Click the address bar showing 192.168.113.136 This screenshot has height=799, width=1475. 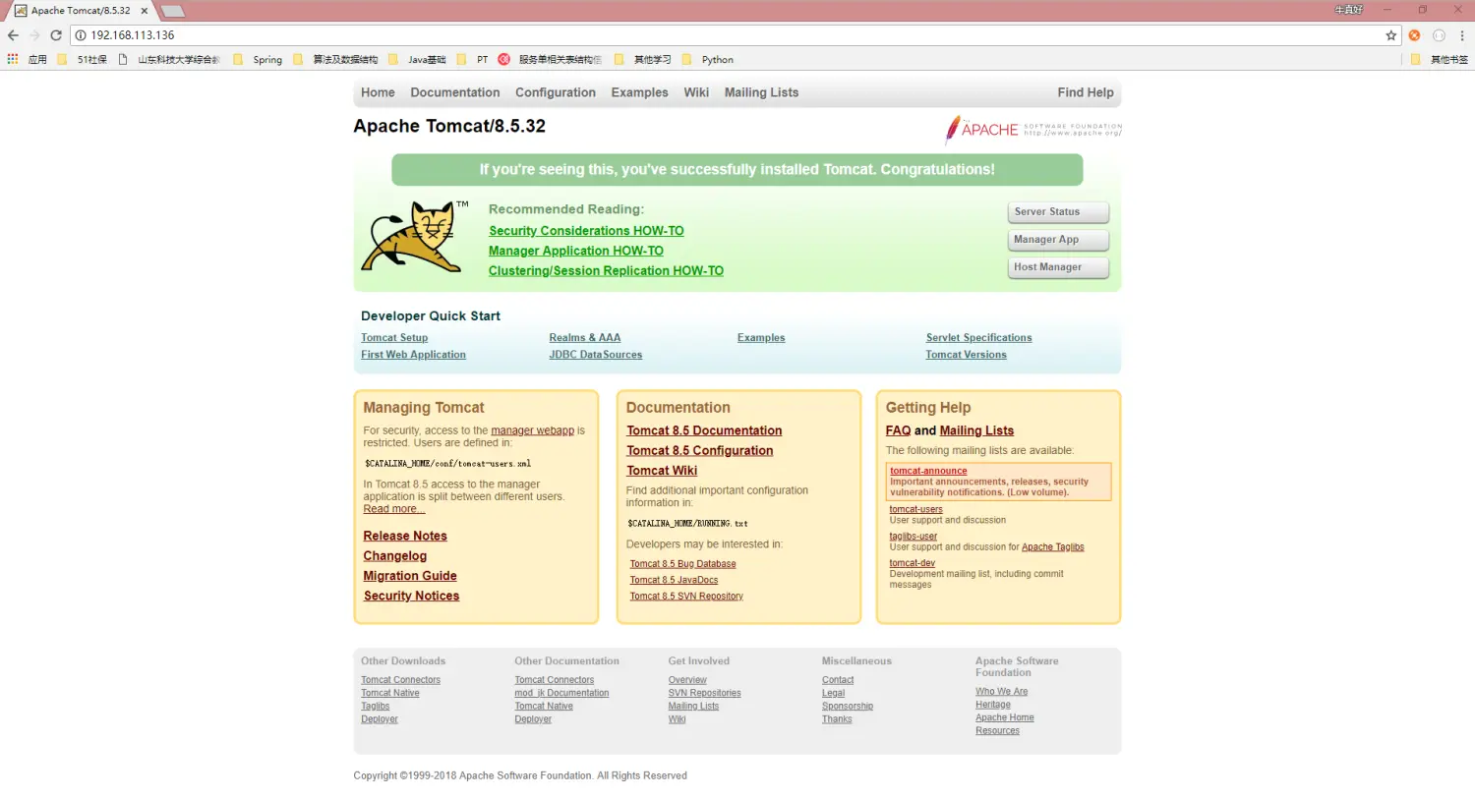[x=728, y=35]
